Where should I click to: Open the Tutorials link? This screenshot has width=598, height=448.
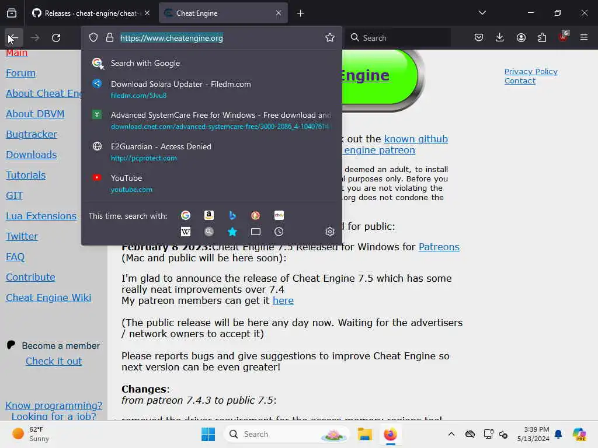[x=26, y=175]
